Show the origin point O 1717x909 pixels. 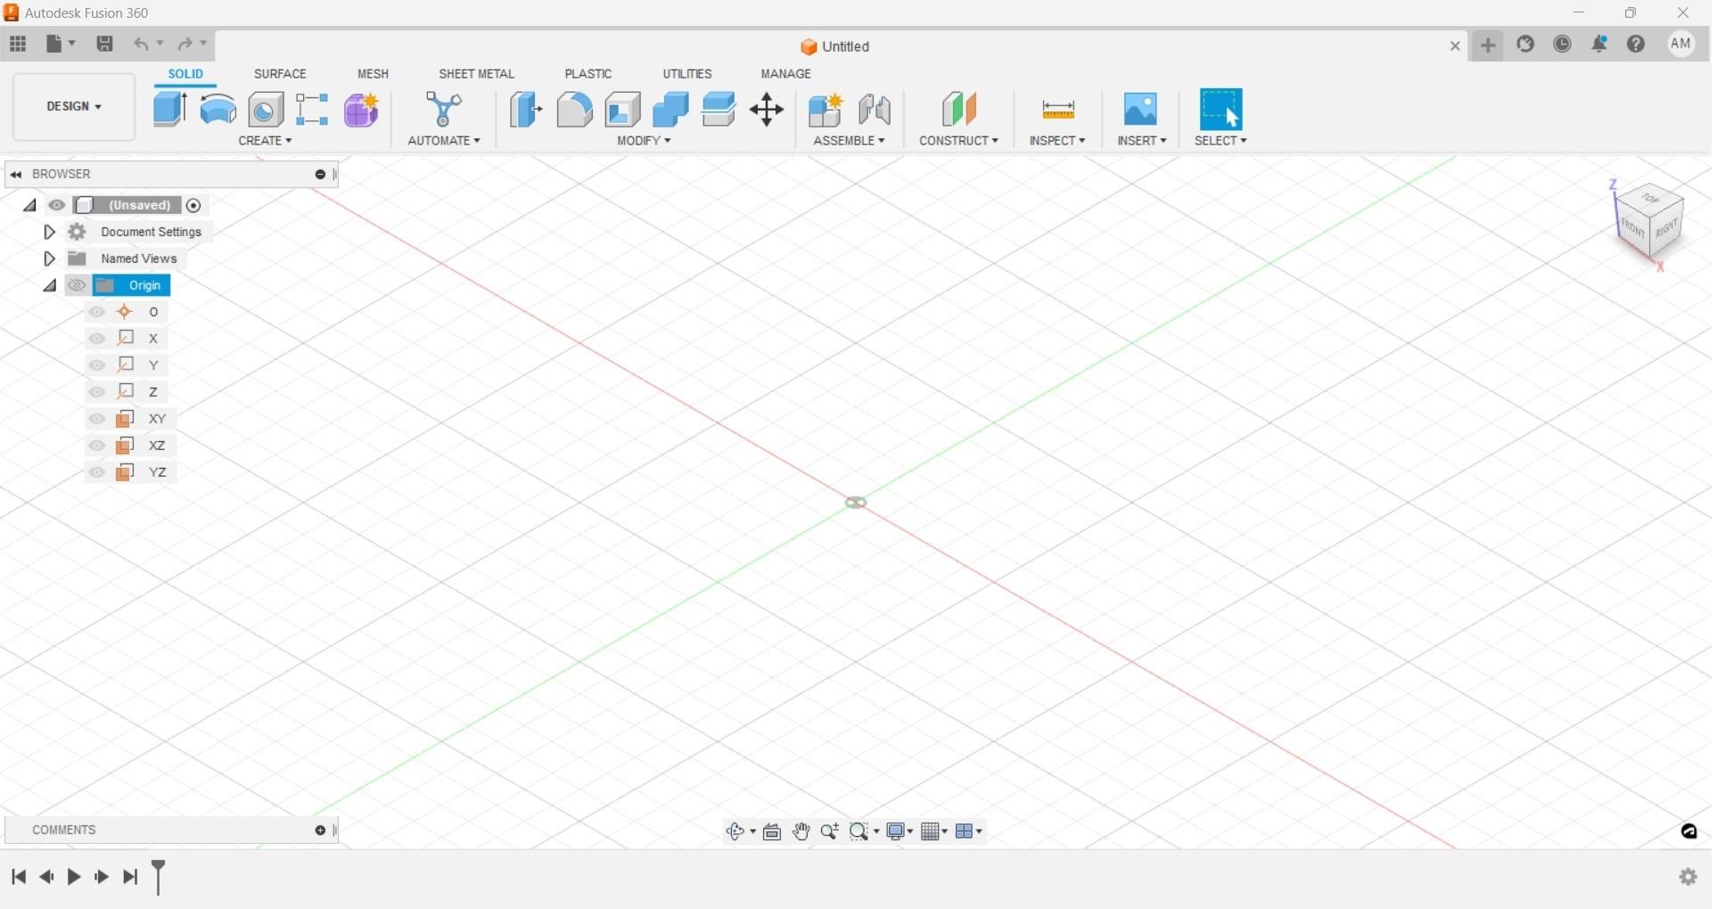tap(97, 313)
